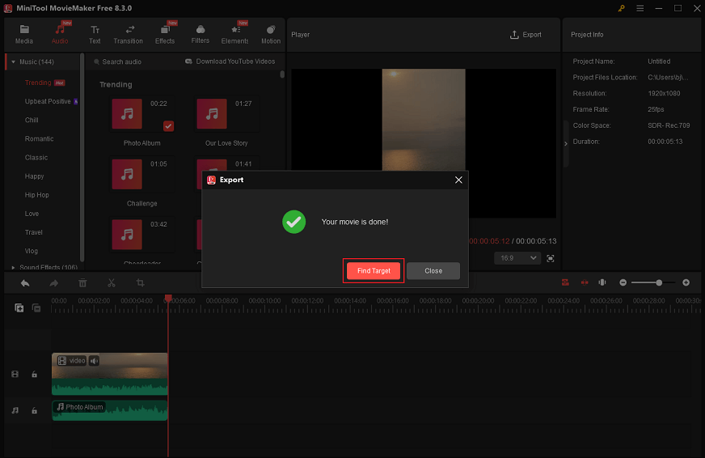Click the Delete trash icon
705x458 pixels.
point(82,283)
